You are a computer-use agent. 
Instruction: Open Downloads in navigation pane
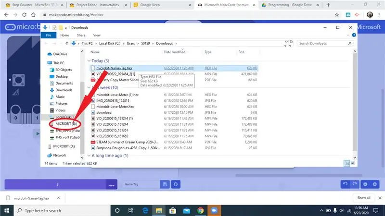click(64, 90)
